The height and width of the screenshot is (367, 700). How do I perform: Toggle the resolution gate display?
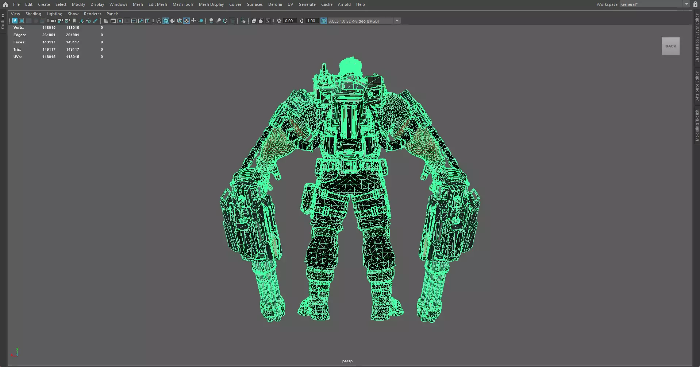coord(120,21)
